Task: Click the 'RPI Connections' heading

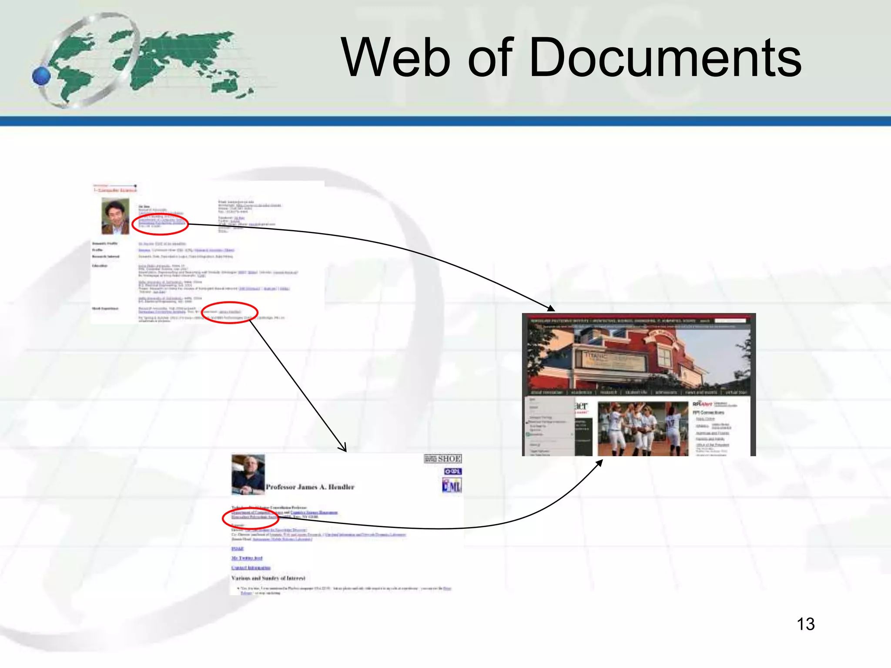Action: (x=709, y=412)
